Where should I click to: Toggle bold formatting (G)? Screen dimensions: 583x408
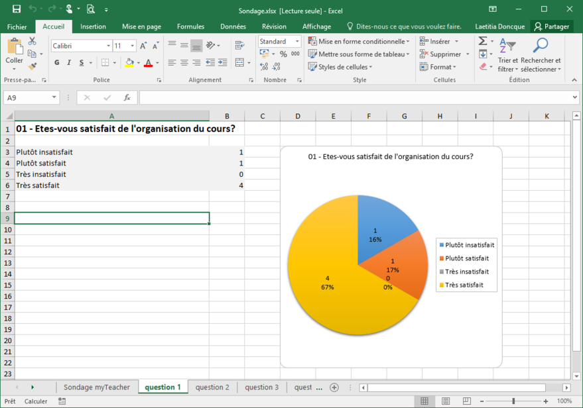point(57,63)
